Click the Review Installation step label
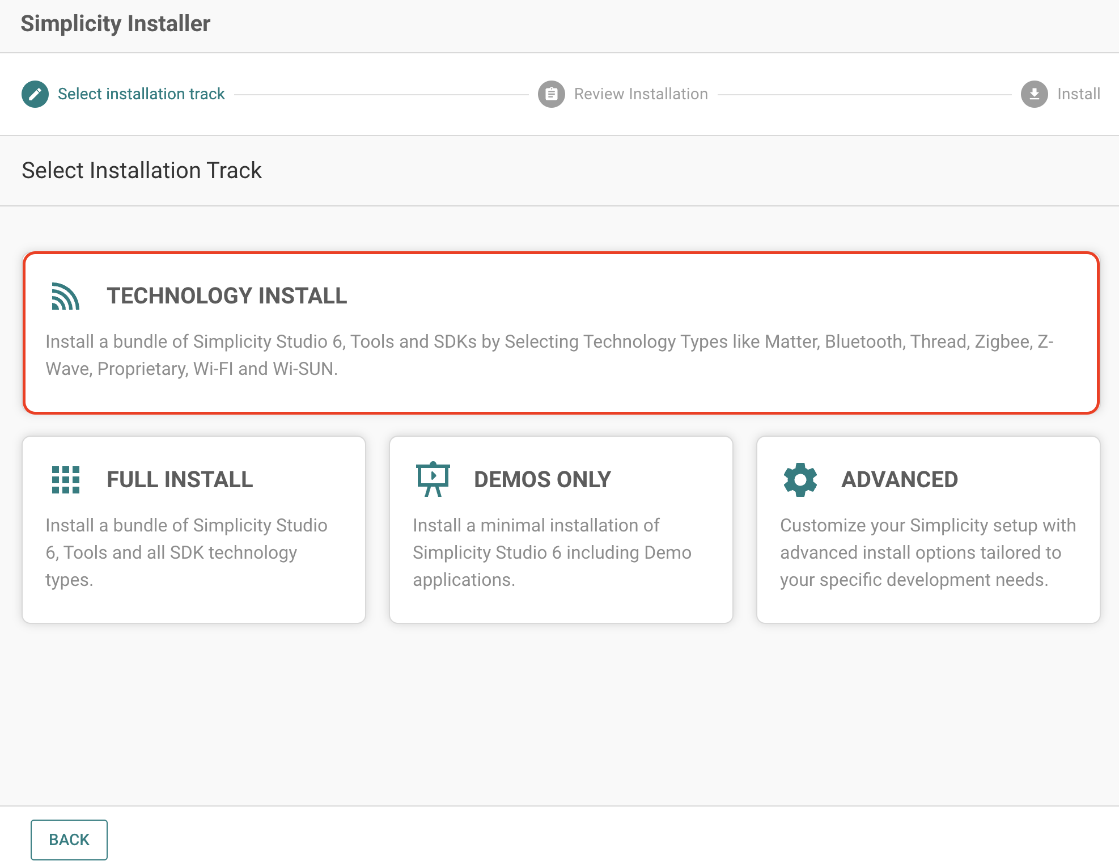Screen dimensions: 1119x861 (641, 94)
